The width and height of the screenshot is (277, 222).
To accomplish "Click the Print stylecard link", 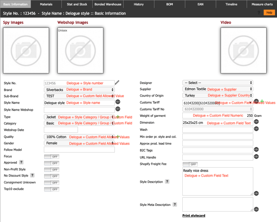I will (x=193, y=215).
